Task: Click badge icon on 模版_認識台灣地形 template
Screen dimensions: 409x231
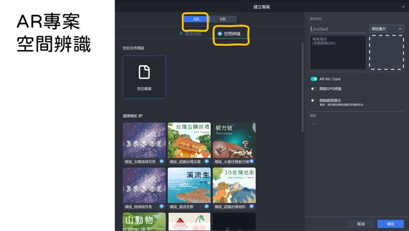Action: 251,207
